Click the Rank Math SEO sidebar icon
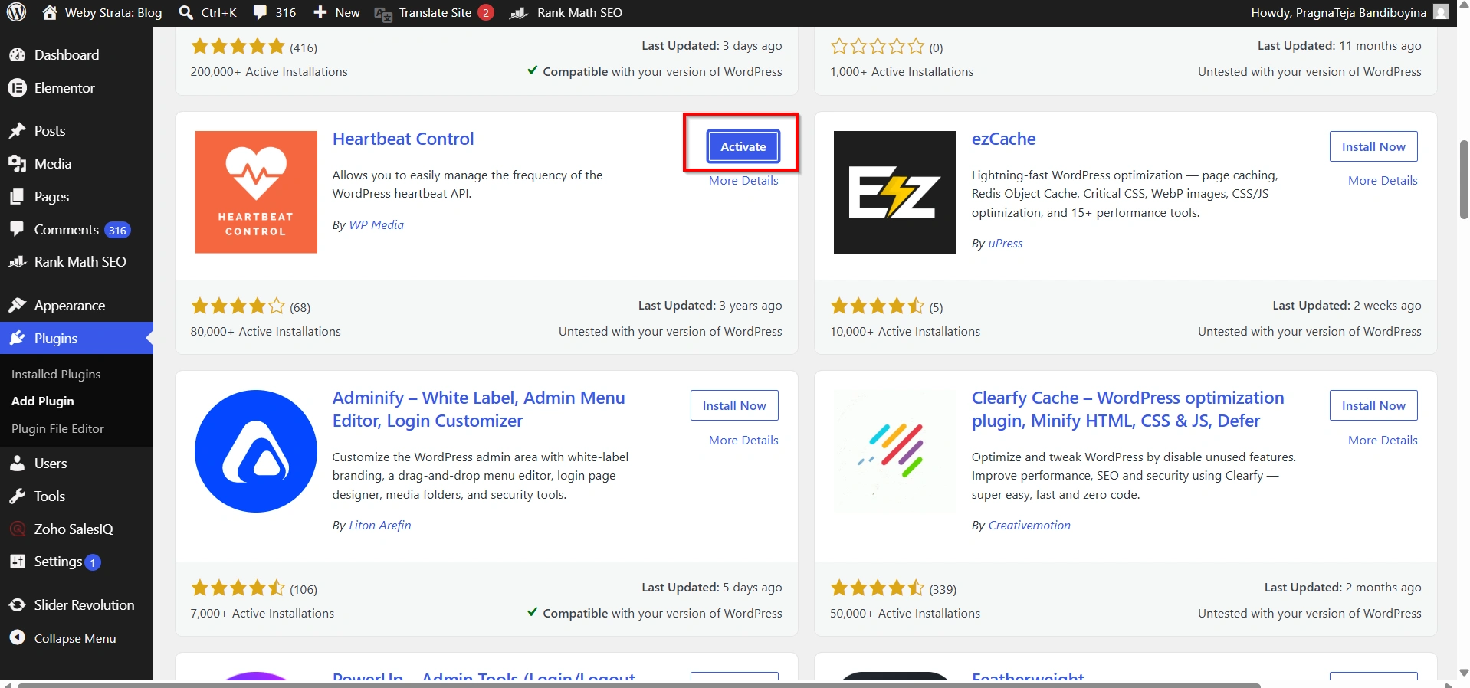 [17, 261]
